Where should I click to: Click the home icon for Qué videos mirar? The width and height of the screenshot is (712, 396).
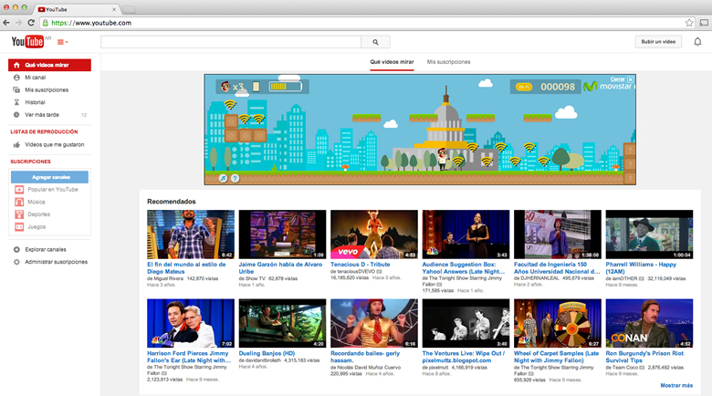[16, 65]
